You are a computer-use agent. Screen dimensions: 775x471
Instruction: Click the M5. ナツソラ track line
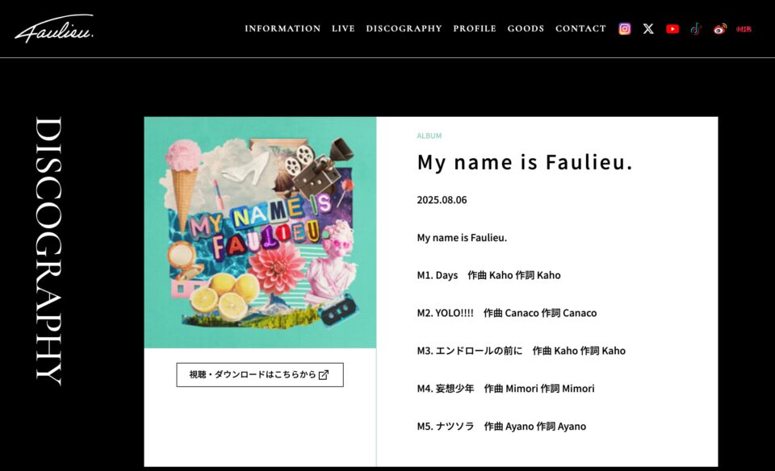[x=501, y=426]
